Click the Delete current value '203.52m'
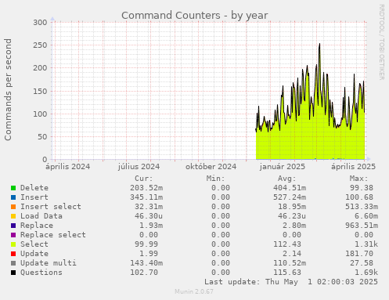 [146, 188]
